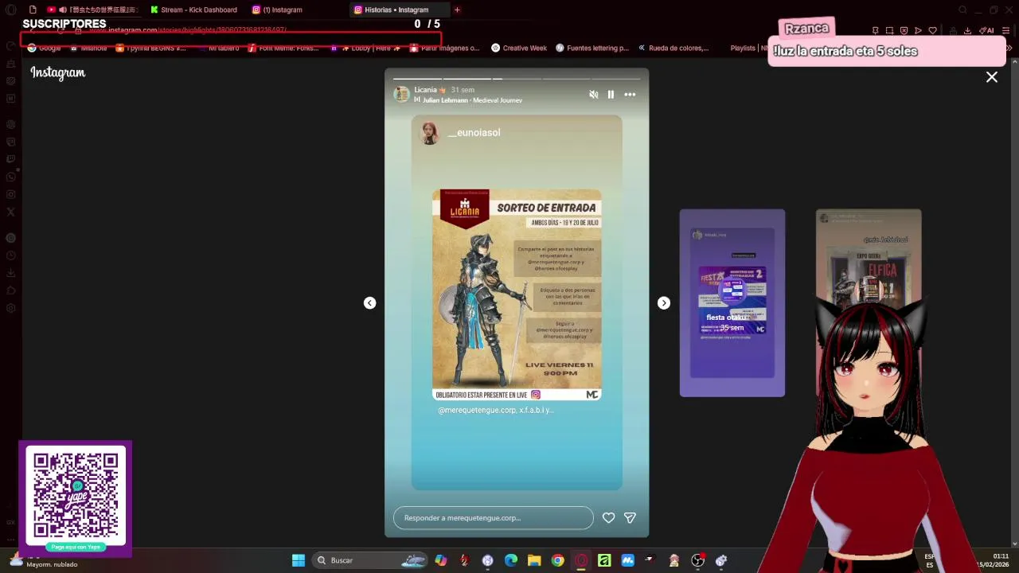Open a new browser tab with plus
This screenshot has height=573, width=1019.
click(x=457, y=10)
